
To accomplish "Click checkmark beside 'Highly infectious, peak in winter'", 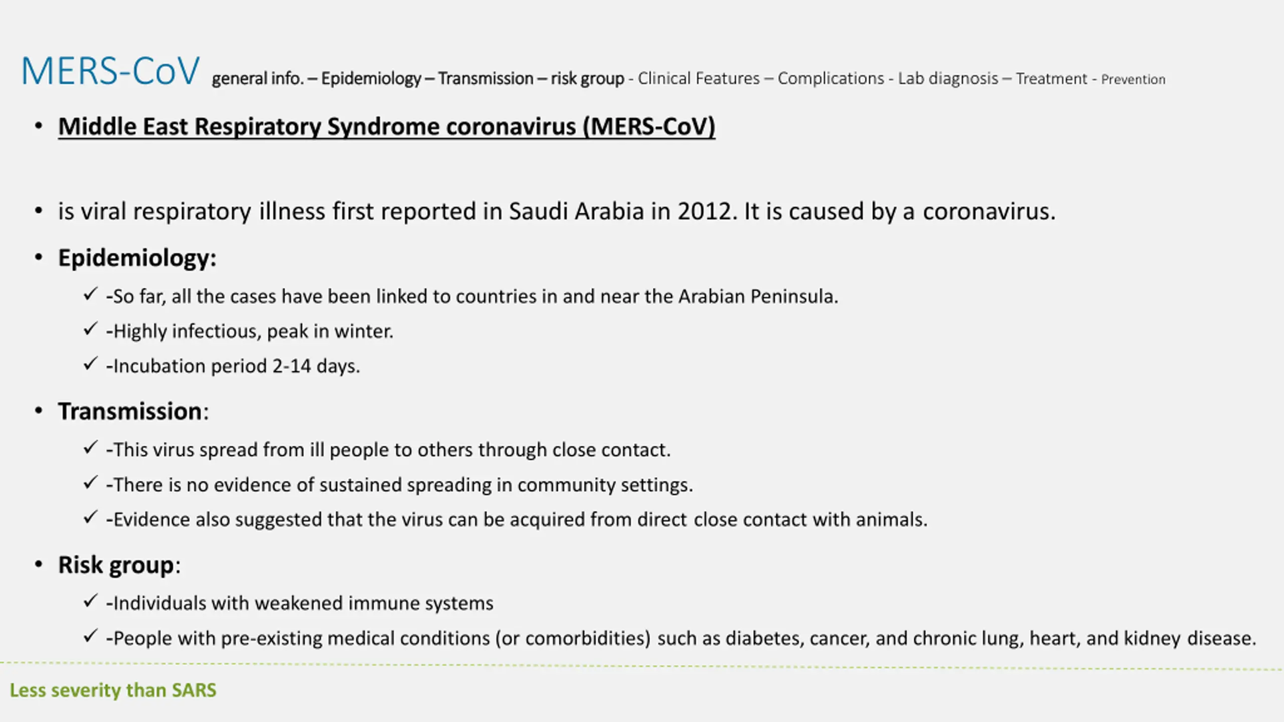I will (x=90, y=329).
